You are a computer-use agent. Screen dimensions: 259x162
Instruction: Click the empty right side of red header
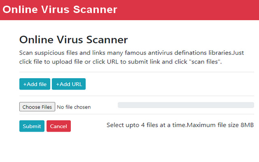[194, 10]
